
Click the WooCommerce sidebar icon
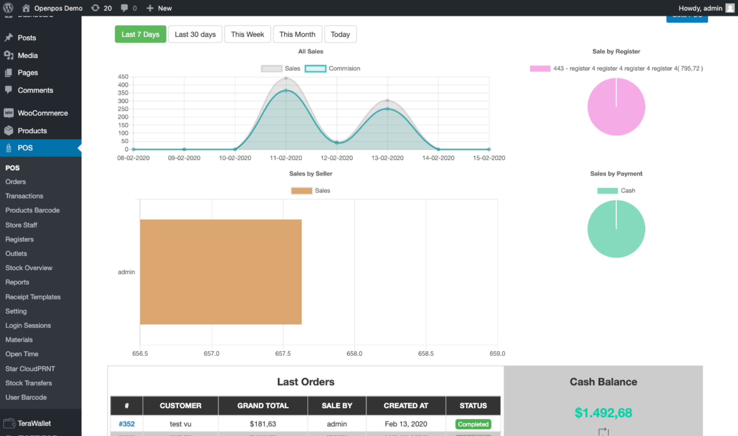point(9,113)
